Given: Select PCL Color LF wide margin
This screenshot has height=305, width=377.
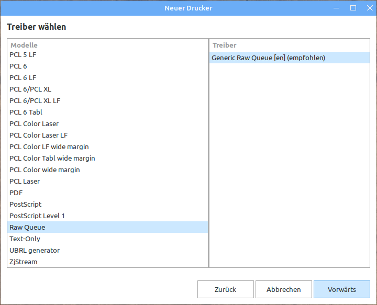Looking at the screenshot, I should [49, 146].
